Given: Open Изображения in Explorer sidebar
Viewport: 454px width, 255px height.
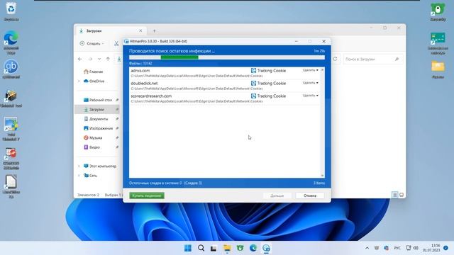Looking at the screenshot, I should 98,128.
